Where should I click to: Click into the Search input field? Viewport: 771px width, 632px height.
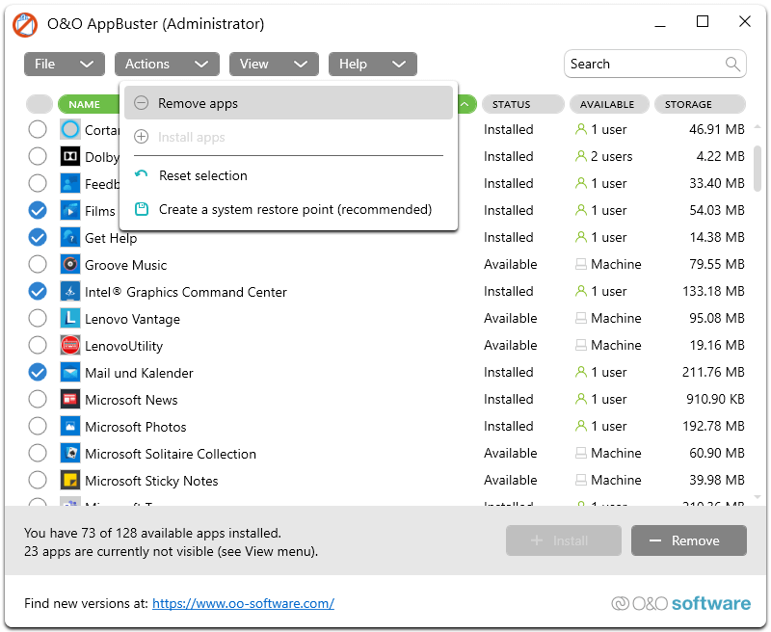[x=641, y=65]
